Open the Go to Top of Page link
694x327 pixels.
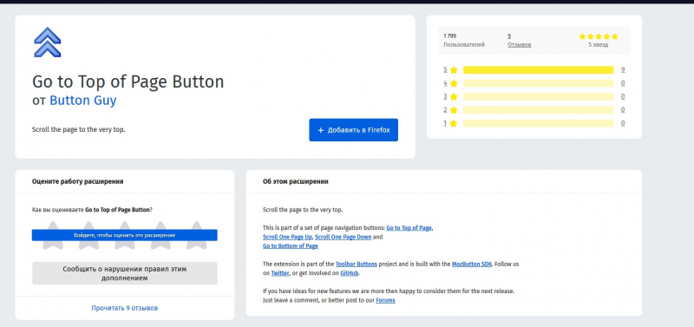point(409,228)
